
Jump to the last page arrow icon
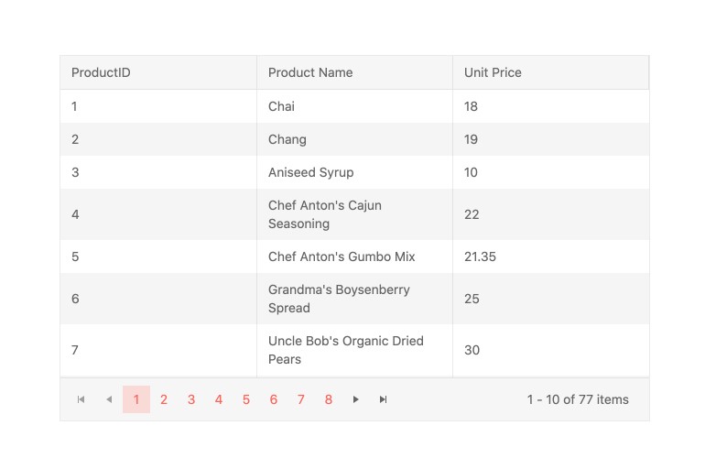(384, 399)
